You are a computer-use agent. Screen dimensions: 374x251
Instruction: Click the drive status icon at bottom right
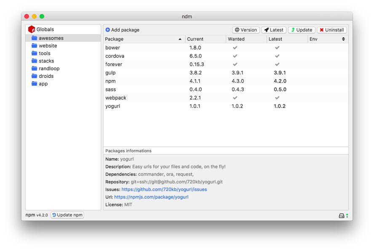[x=342, y=216]
